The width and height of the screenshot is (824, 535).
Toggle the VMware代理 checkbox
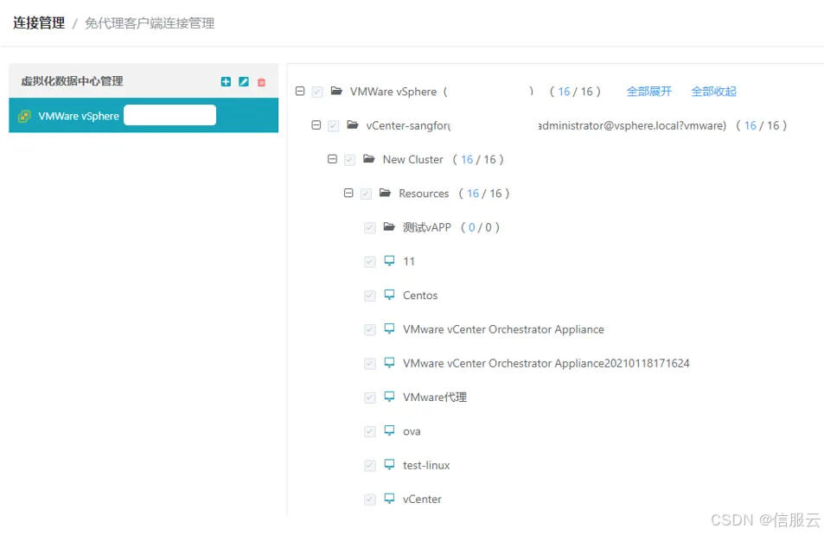tap(369, 398)
